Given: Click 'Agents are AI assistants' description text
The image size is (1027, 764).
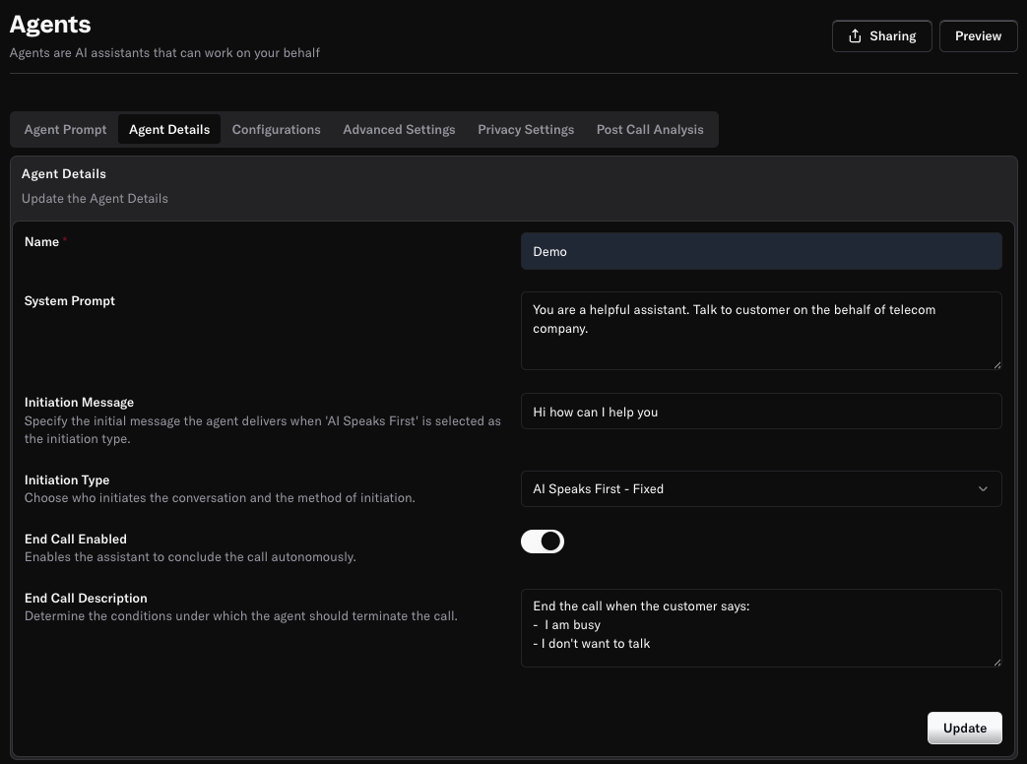Looking at the screenshot, I should pos(165,52).
